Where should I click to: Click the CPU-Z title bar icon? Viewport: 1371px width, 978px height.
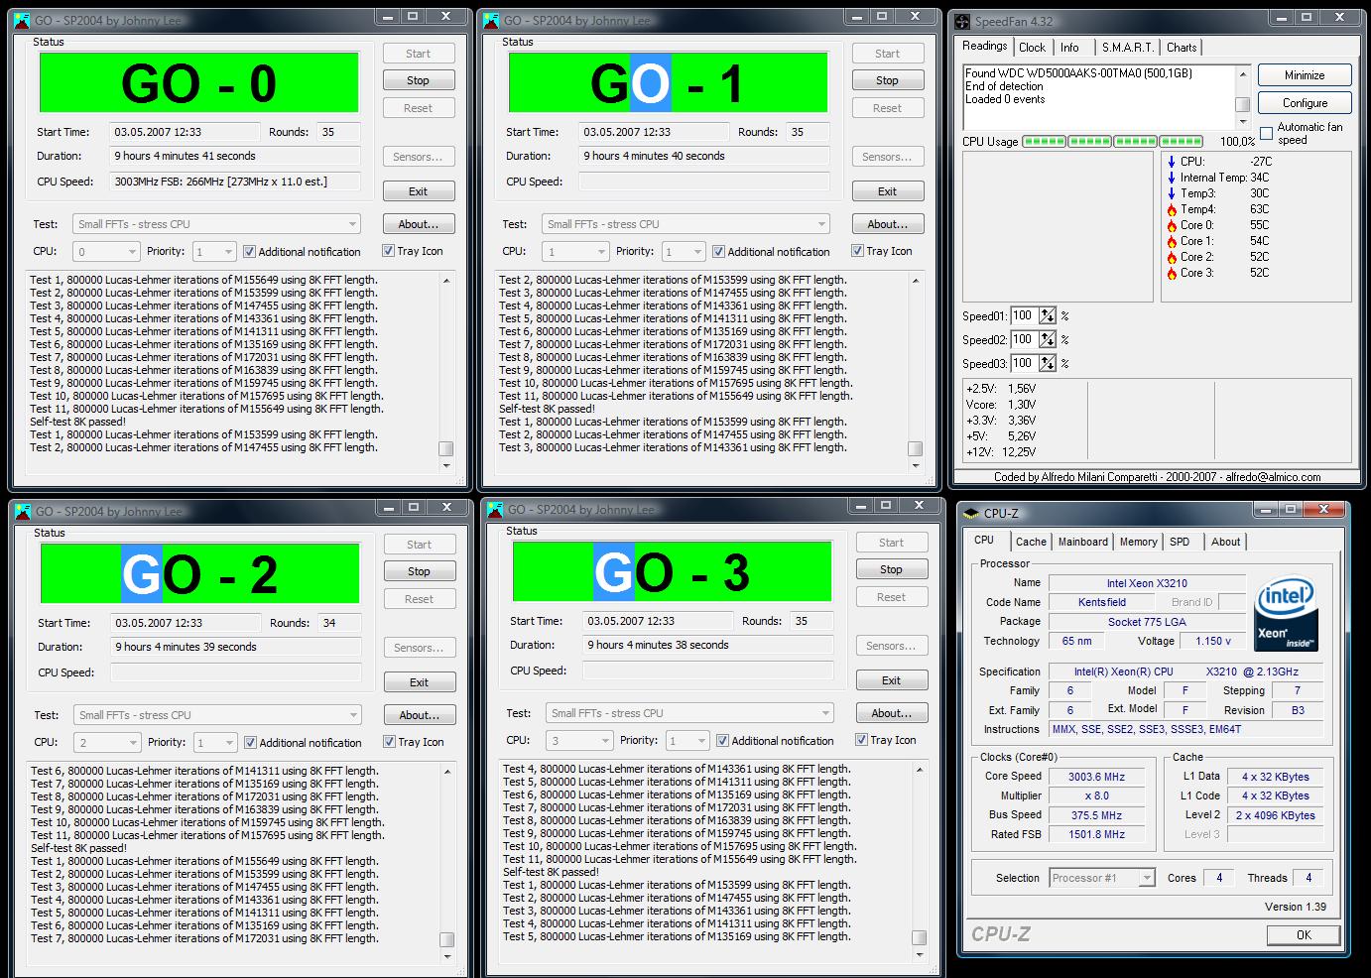point(970,513)
